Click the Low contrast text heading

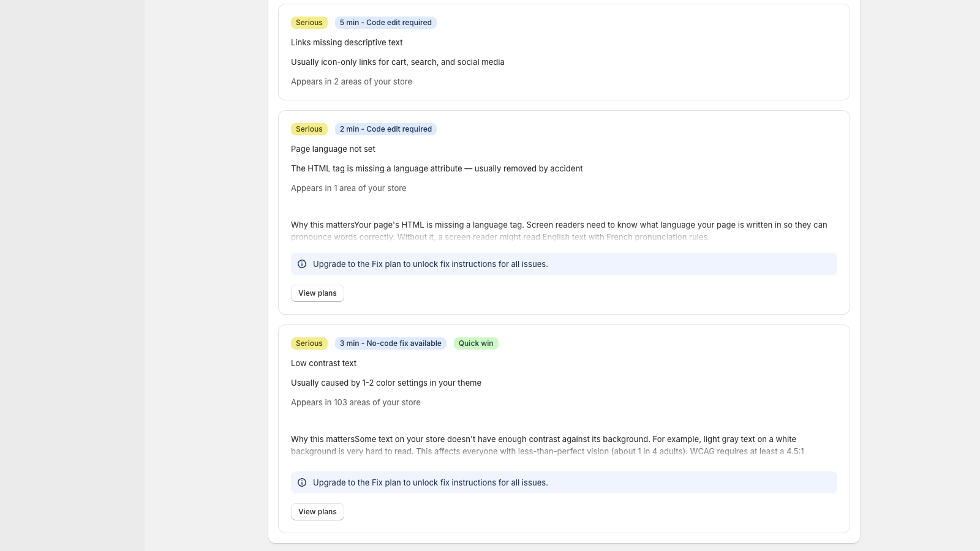[x=323, y=363]
